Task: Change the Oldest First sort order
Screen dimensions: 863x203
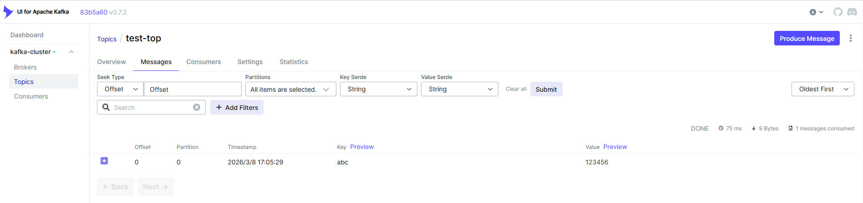Action: 822,89
